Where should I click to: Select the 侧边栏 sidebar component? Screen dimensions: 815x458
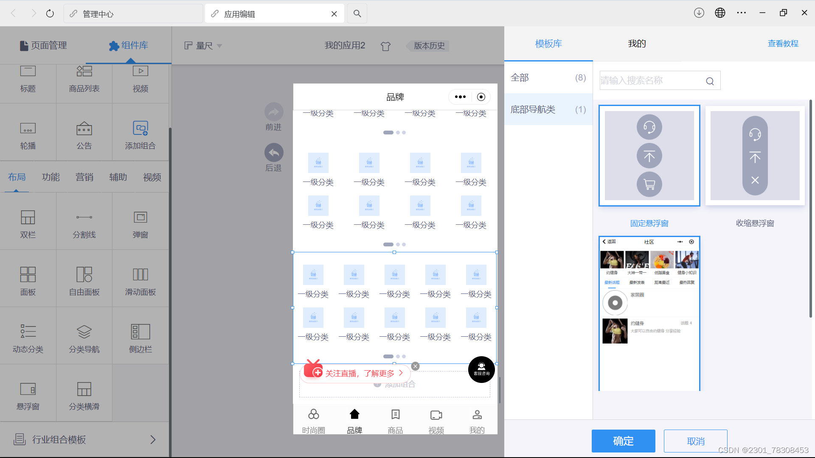coord(140,337)
